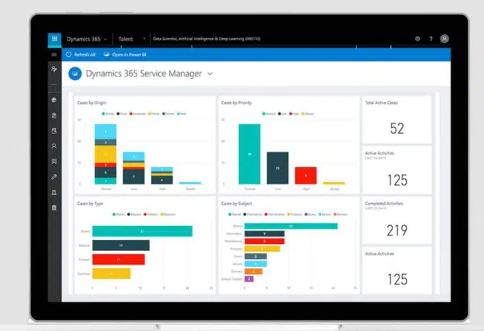Select the pencil edit icon in the sidebar
The image size is (484, 331).
tap(53, 176)
